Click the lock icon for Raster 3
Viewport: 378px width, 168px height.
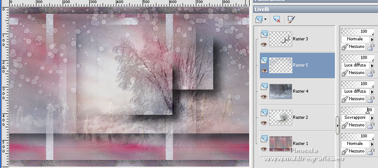point(370,47)
